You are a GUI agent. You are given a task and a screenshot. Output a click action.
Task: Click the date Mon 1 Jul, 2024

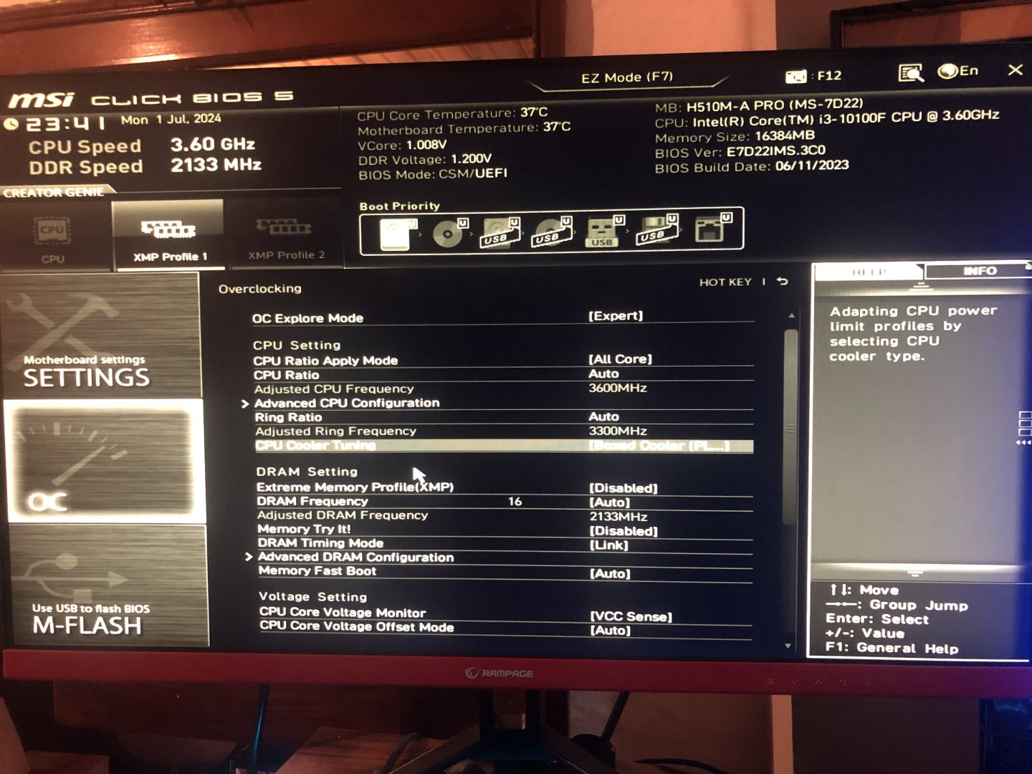[171, 120]
